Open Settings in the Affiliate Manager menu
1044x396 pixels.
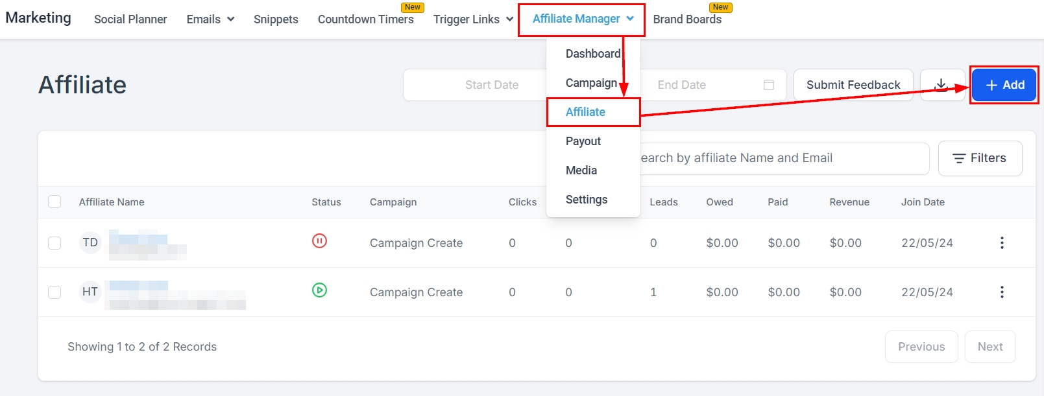(587, 200)
